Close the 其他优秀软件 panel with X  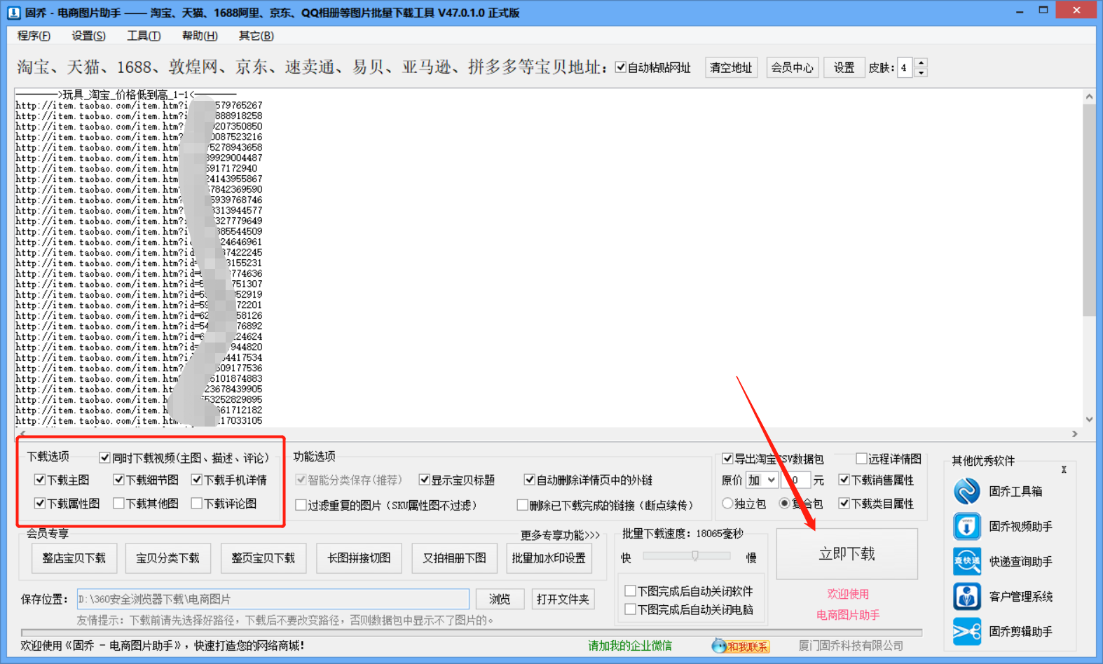click(x=1064, y=470)
